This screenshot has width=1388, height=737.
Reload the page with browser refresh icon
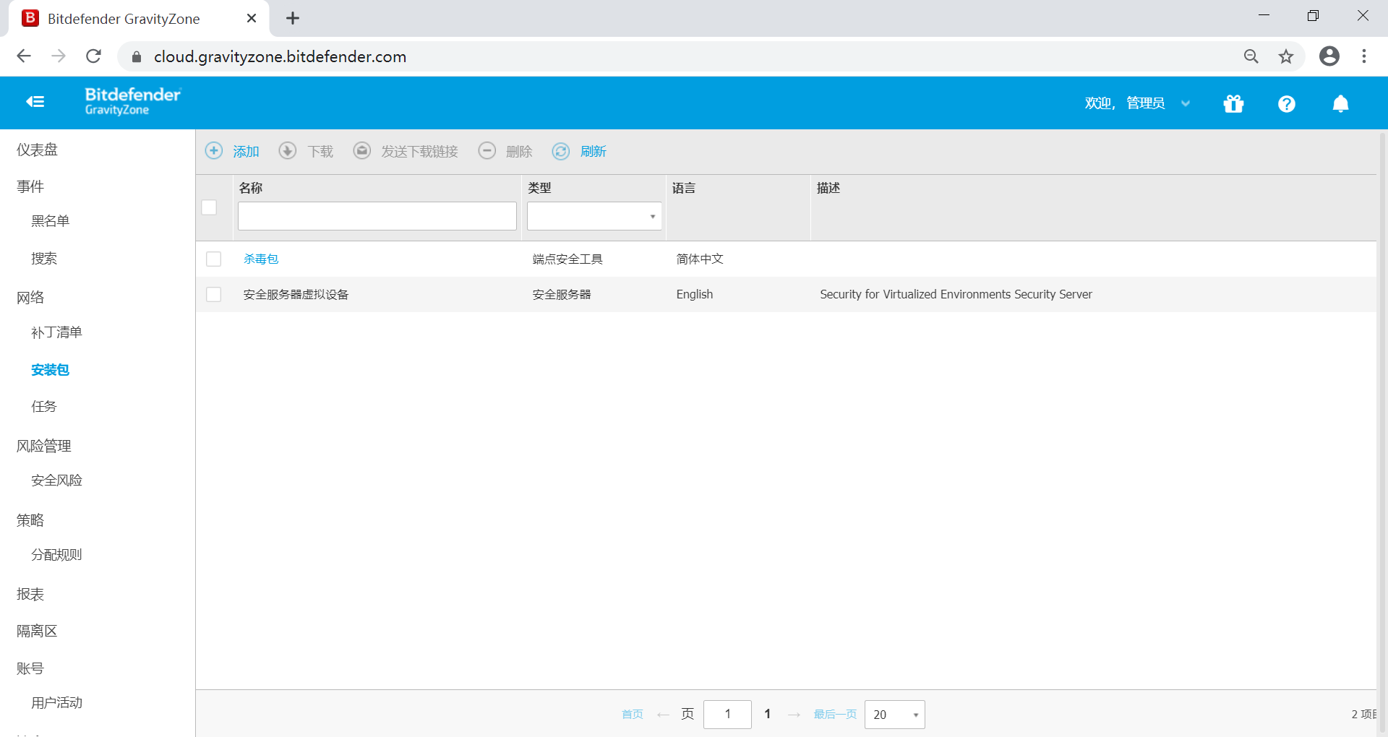pos(94,56)
